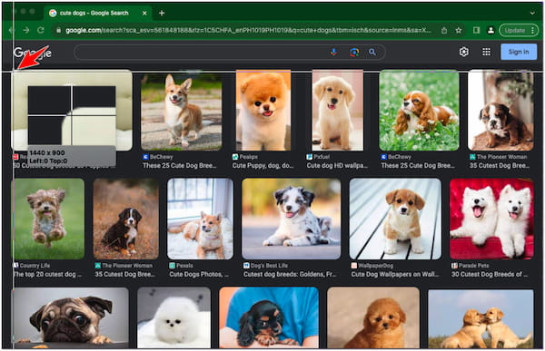This screenshot has width=545, height=351.
Task: Open the pug close-up image
Action: [71, 317]
